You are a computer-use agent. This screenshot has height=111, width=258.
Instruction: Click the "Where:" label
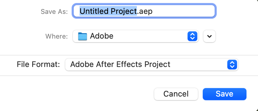pos(56,36)
